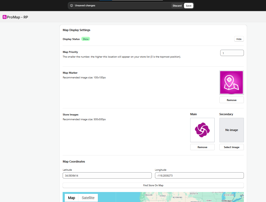Save the current changes

pos(188,6)
